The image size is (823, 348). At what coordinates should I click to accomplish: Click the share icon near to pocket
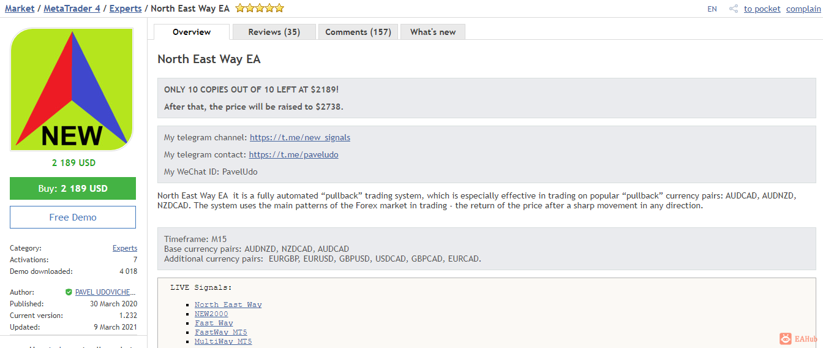pyautogui.click(x=734, y=9)
